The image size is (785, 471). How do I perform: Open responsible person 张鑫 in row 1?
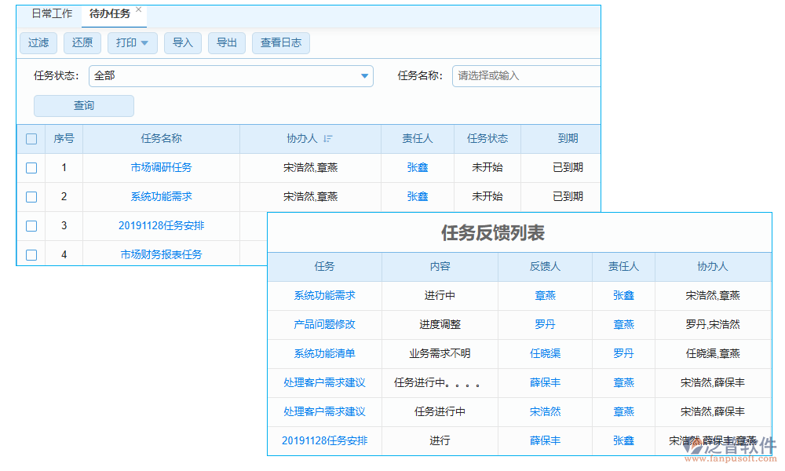[x=417, y=167]
